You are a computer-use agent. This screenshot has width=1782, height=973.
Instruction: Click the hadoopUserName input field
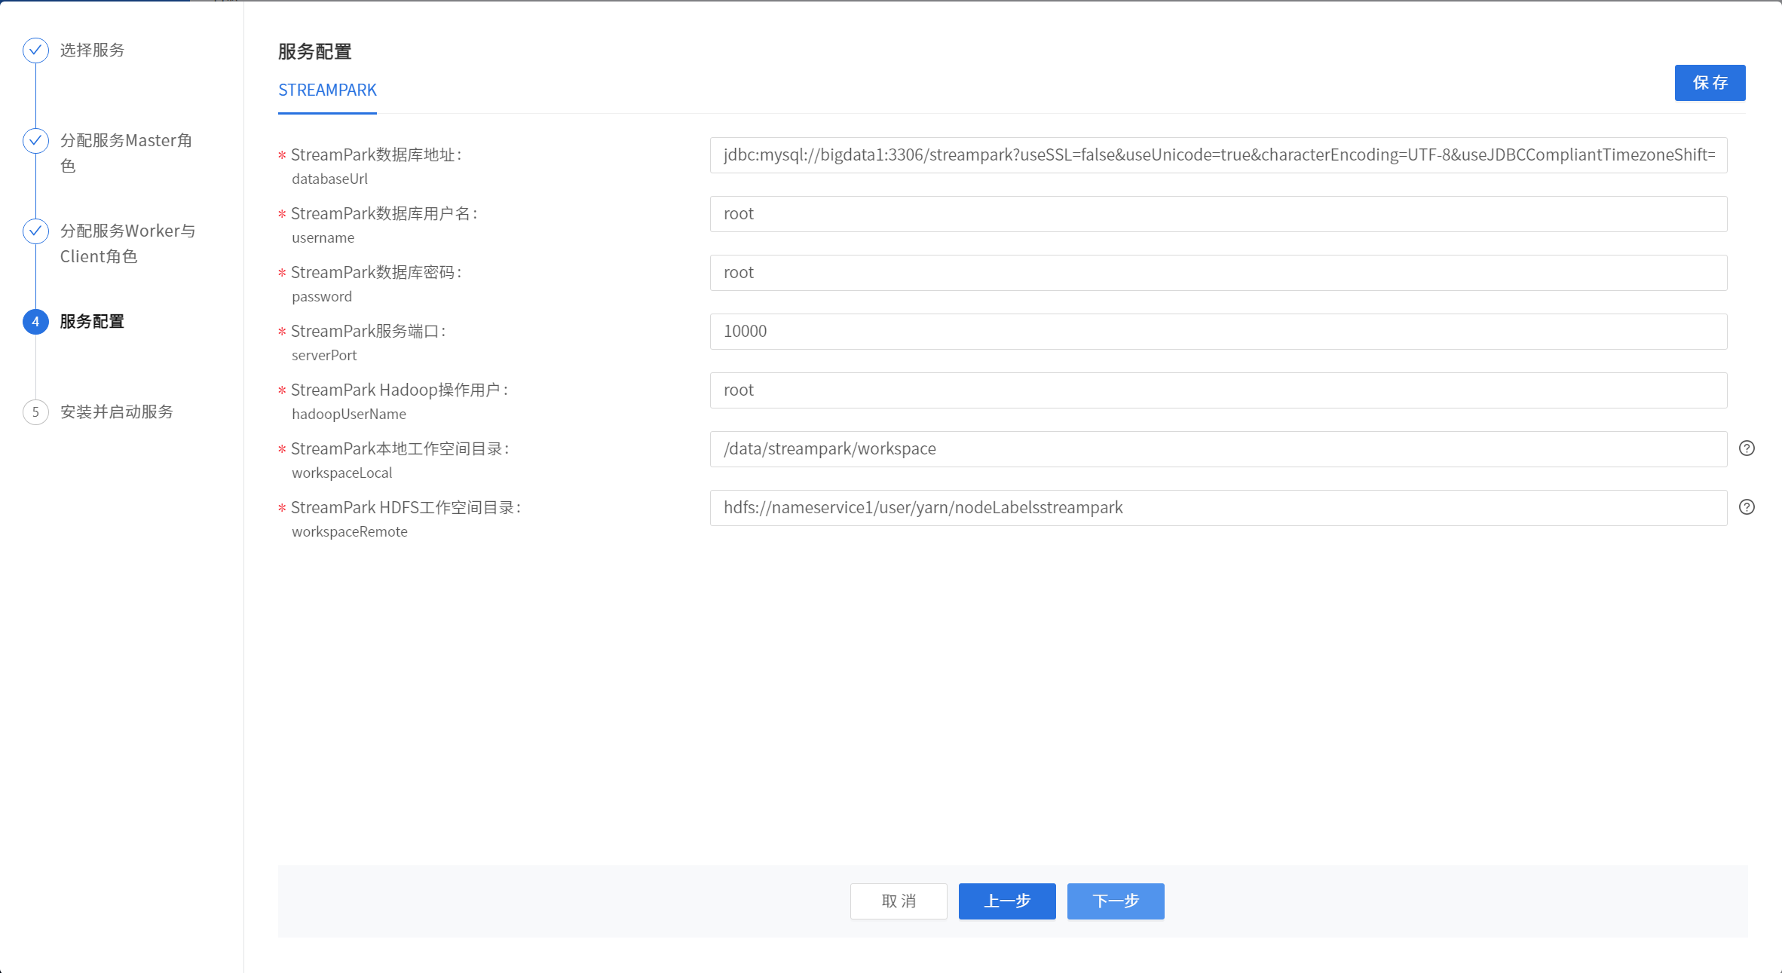coord(1218,390)
